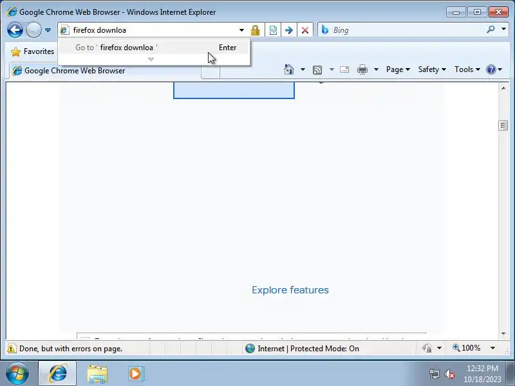Click the 100% zoom level button
The width and height of the screenshot is (515, 386).
(466, 348)
